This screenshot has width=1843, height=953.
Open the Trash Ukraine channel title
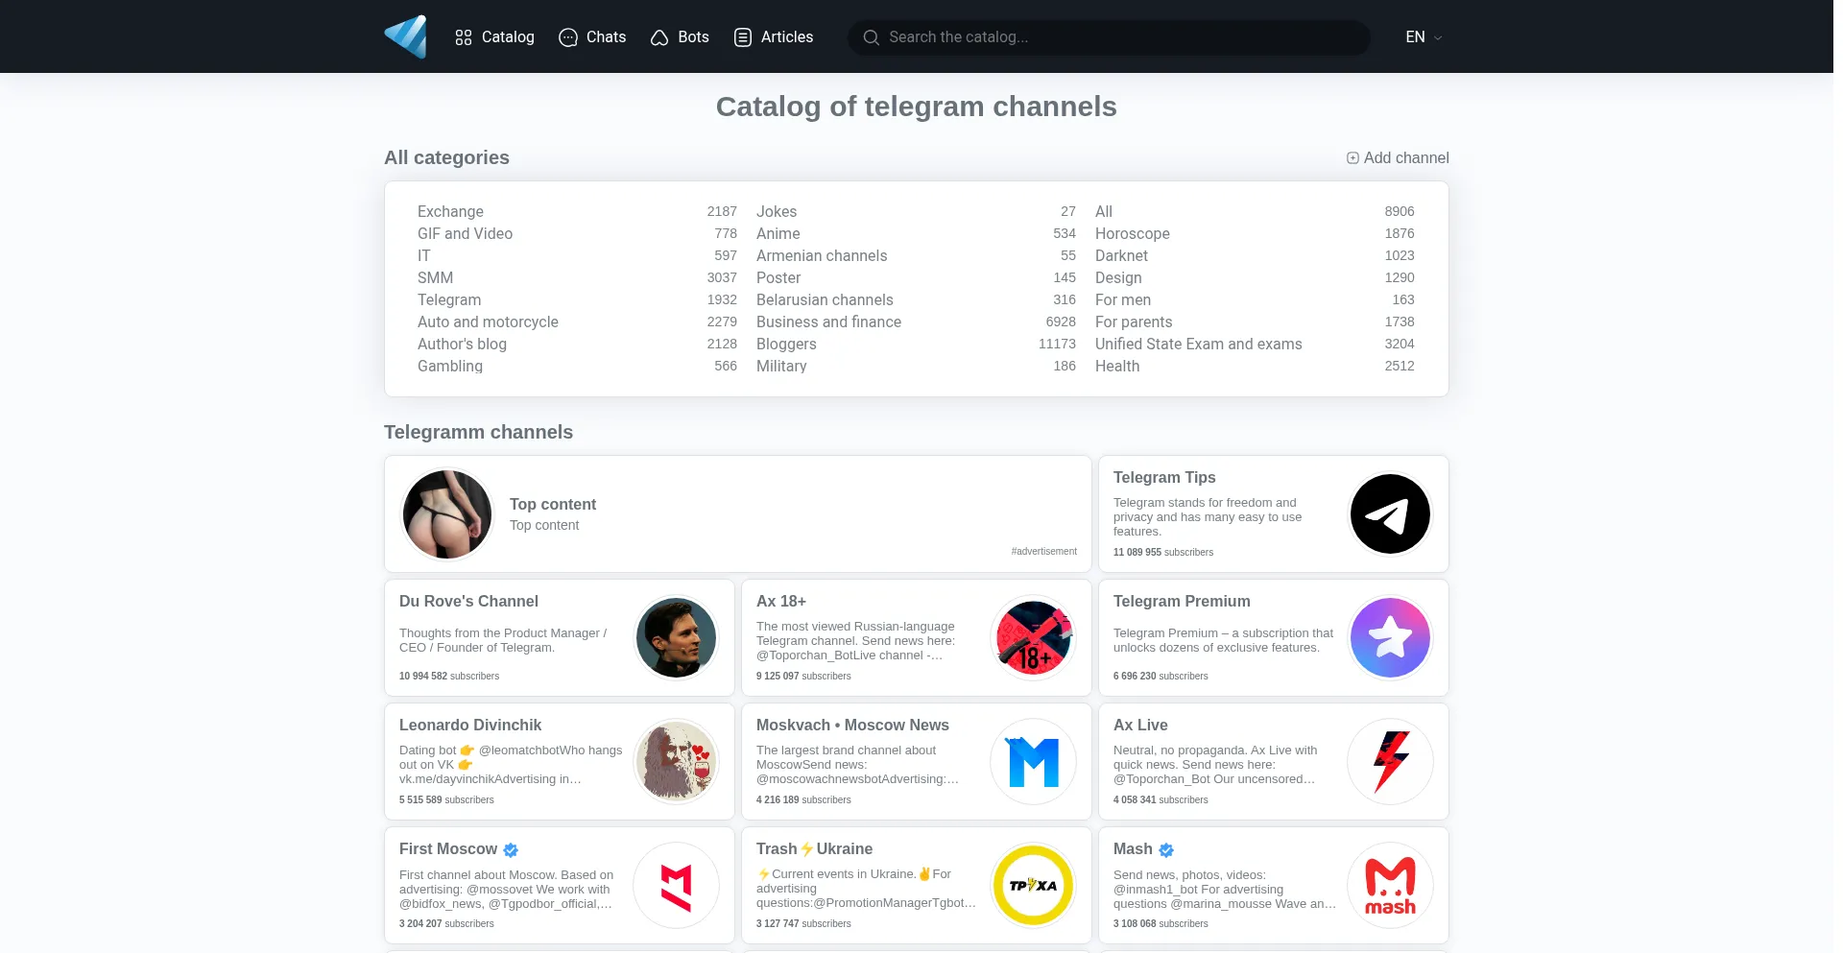click(x=814, y=849)
